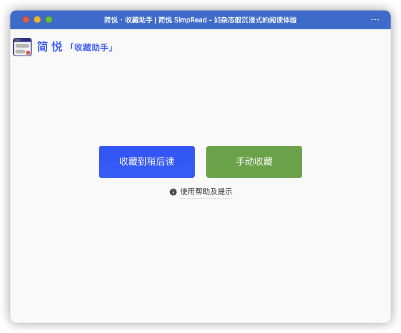Click the info icon beside 使用帮助及提示
The height and width of the screenshot is (333, 401).
point(173,192)
